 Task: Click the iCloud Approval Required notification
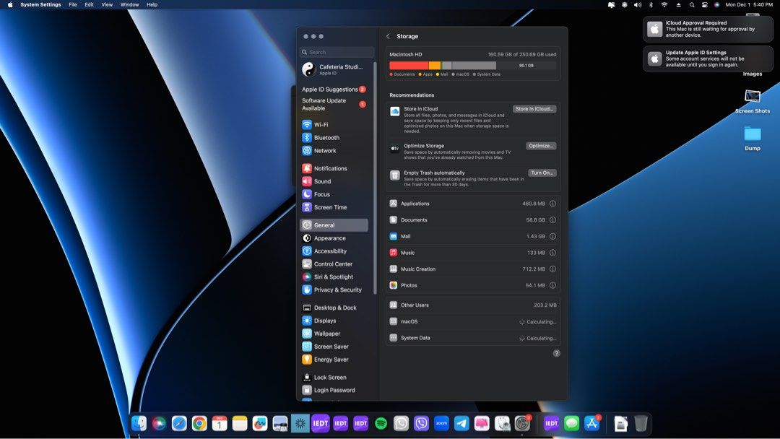(708, 29)
